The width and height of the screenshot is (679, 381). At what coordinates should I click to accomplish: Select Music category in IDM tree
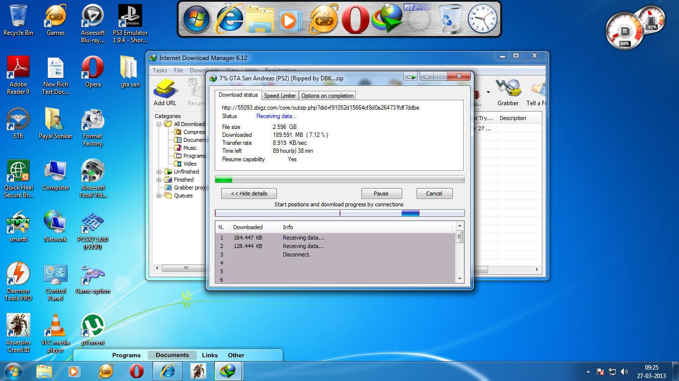coord(190,148)
